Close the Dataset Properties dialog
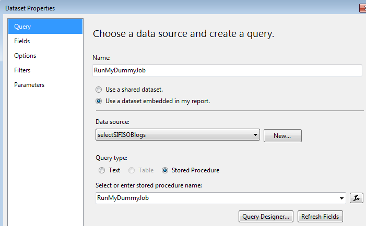Image resolution: width=366 pixels, height=226 pixels. pos(362,8)
